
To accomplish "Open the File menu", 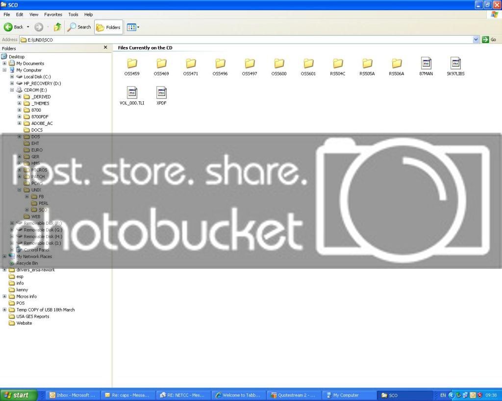I will 7,15.
